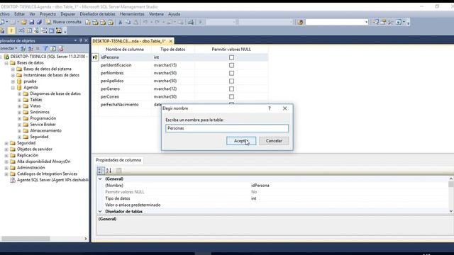
Task: Open the Check Constraints toolbar icon
Action: pos(52,30)
